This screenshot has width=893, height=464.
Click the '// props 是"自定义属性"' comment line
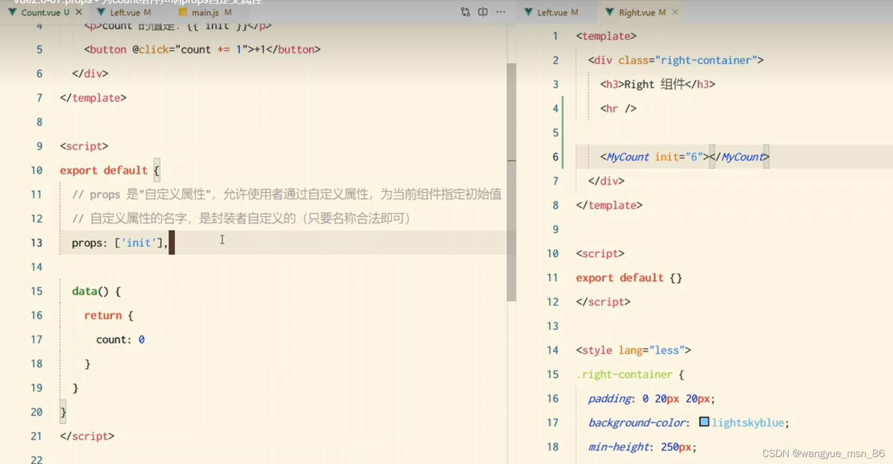pos(287,194)
